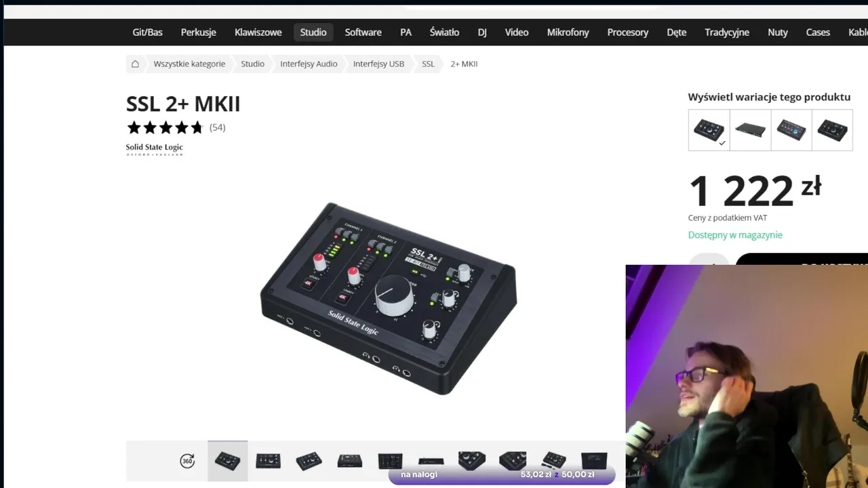Screen dimensions: 868x488
Task: Open the Dęte category menu
Action: point(677,32)
